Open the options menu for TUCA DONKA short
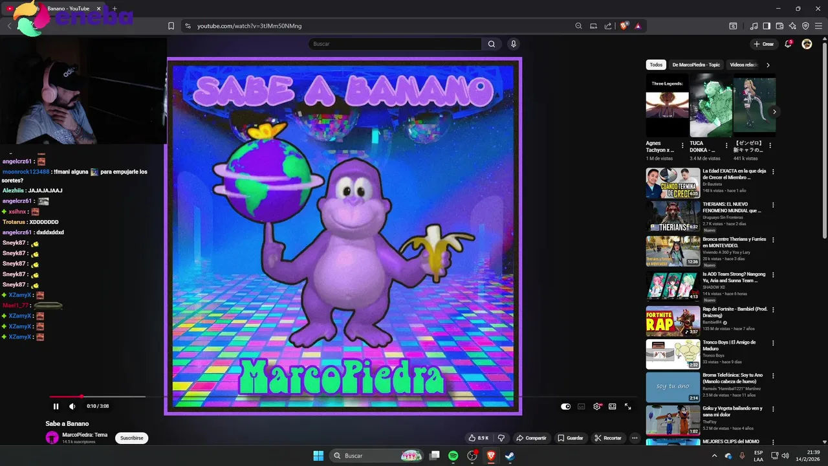The image size is (828, 466). click(726, 146)
